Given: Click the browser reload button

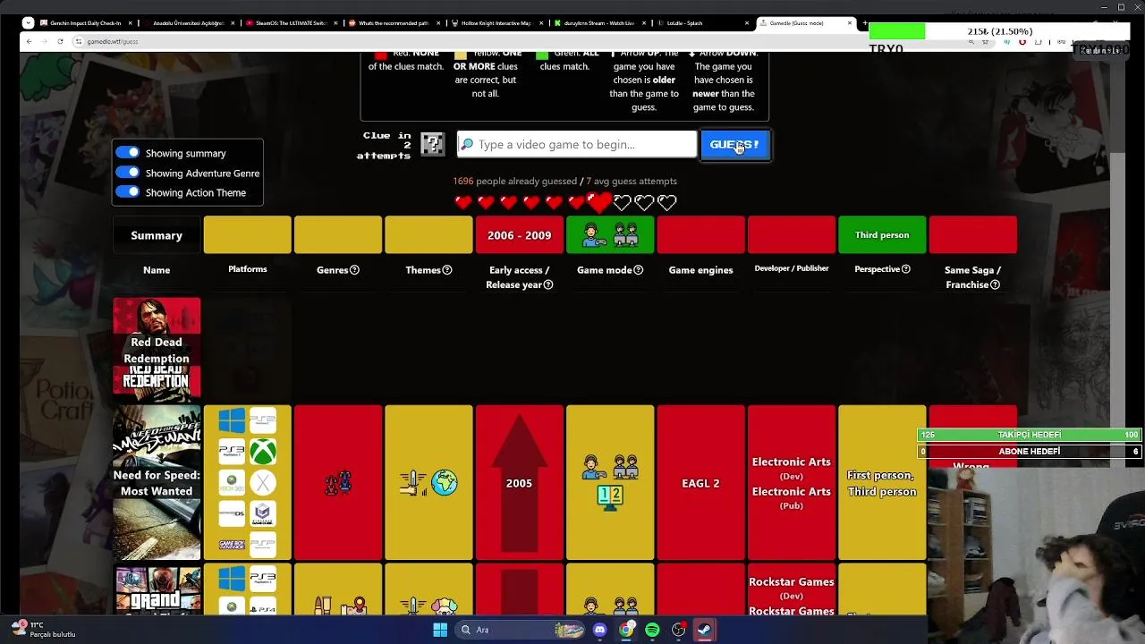Looking at the screenshot, I should [61, 41].
